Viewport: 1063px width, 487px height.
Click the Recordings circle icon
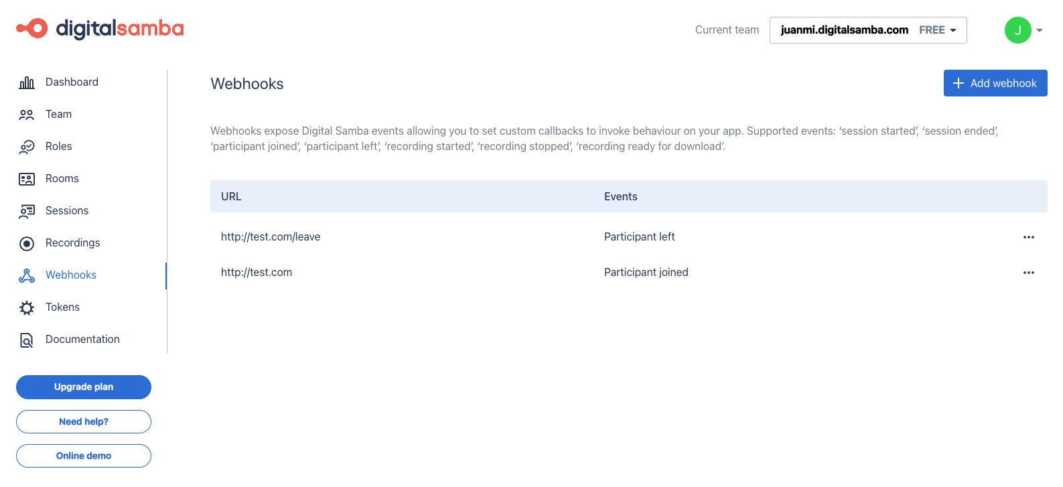[27, 243]
